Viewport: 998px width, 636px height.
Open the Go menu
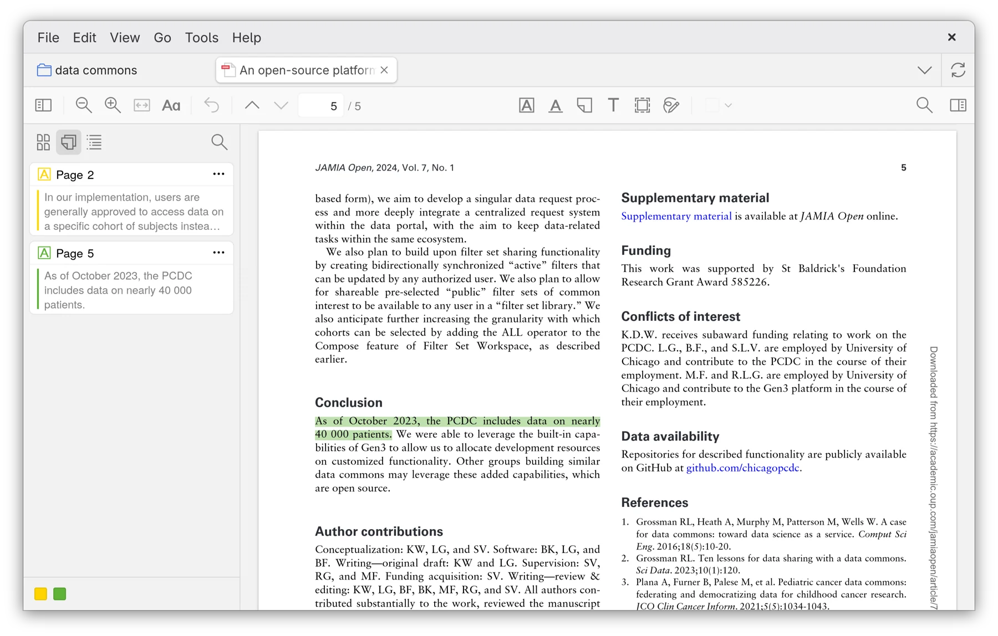162,38
